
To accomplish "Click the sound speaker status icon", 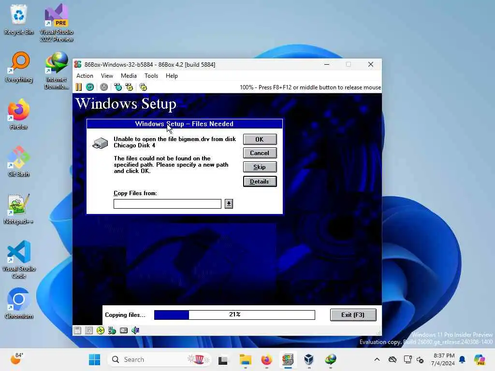I will coord(135,330).
